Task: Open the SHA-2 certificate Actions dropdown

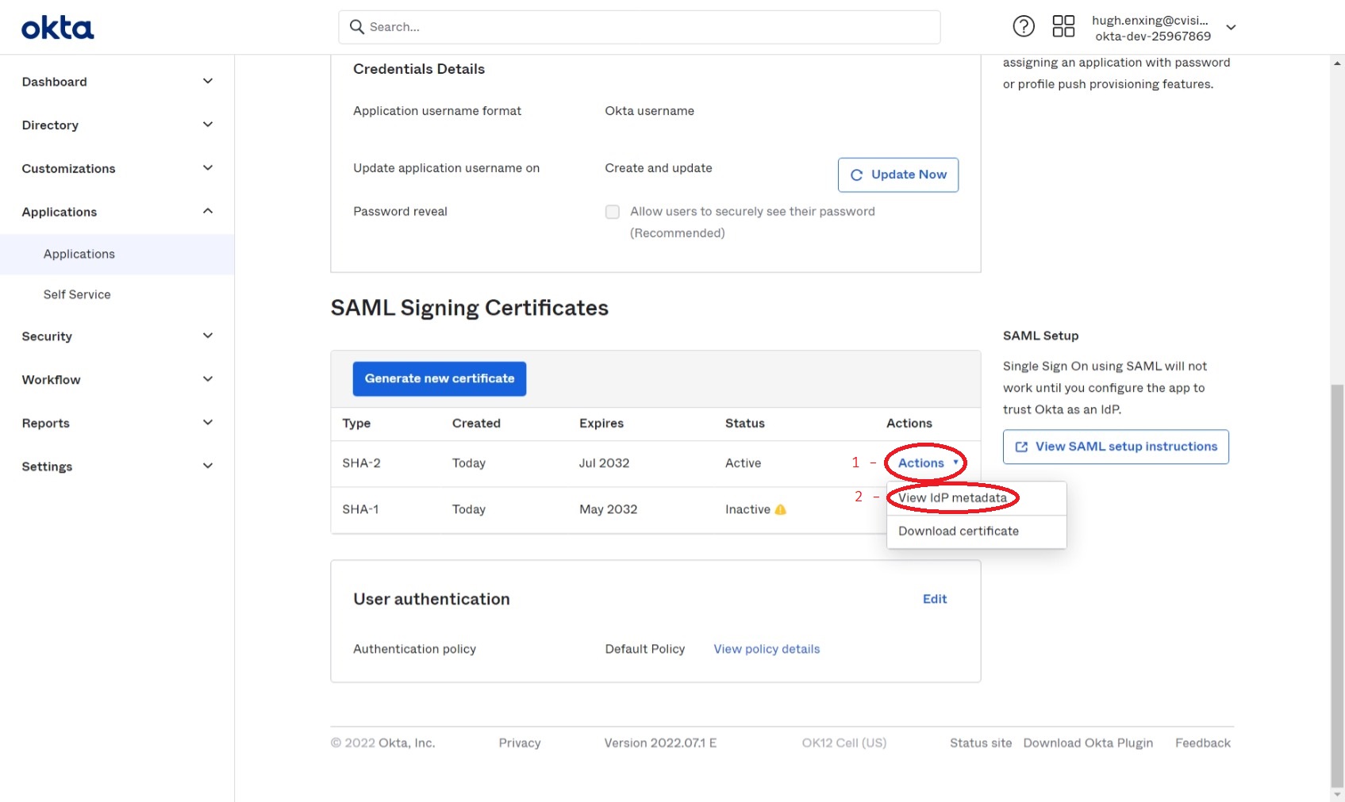Action: click(x=928, y=463)
